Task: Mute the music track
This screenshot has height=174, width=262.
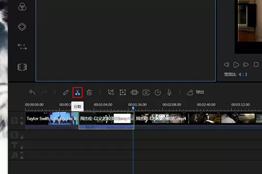Action: point(22,153)
